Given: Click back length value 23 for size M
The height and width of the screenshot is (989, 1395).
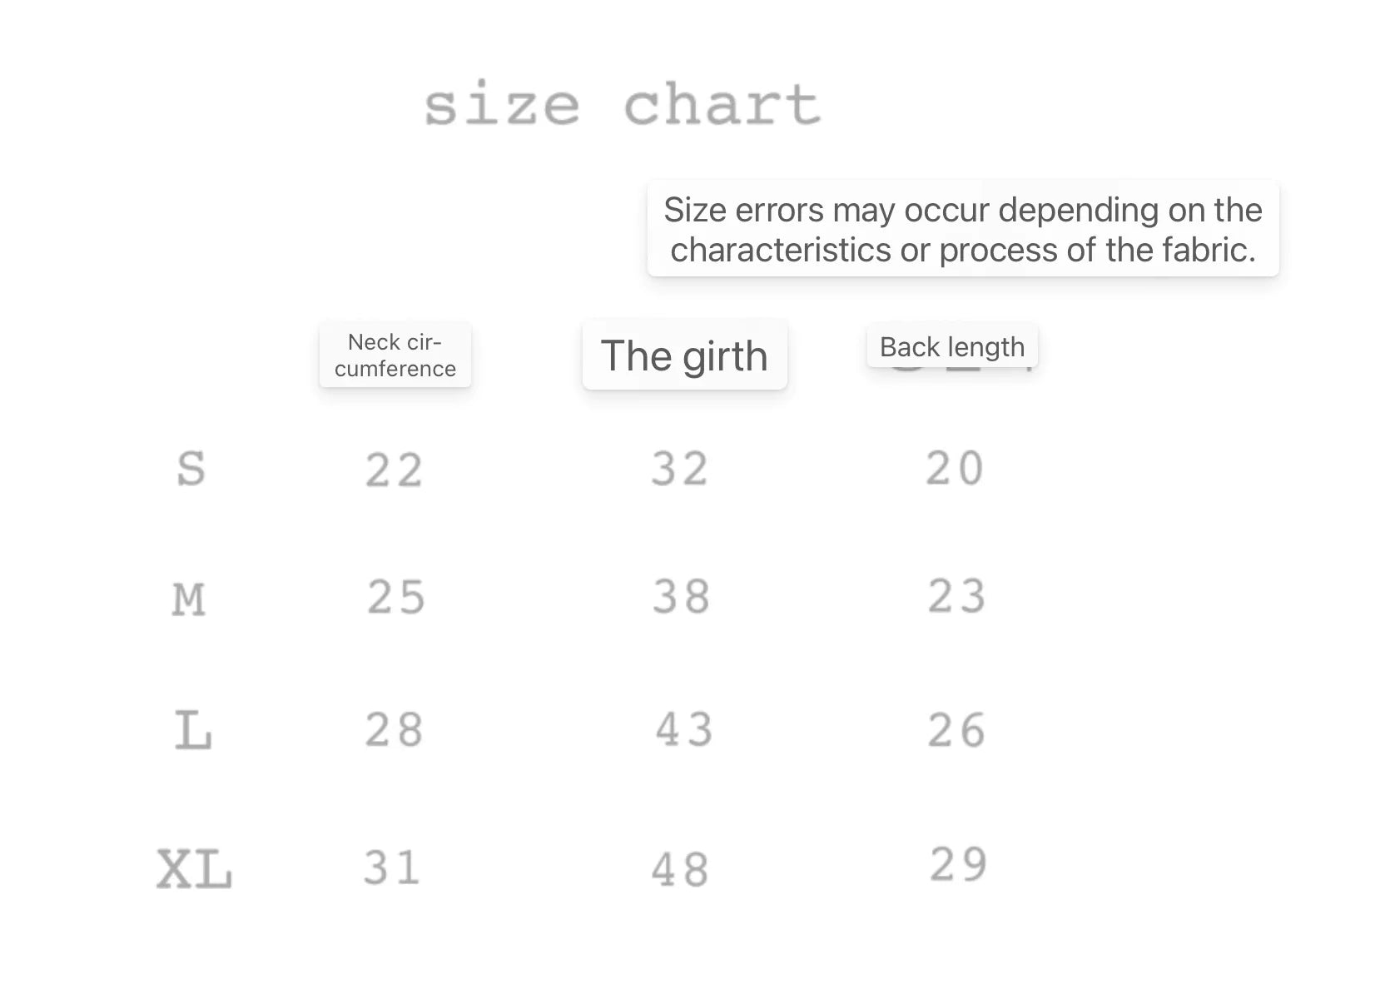Looking at the screenshot, I should point(957,597).
